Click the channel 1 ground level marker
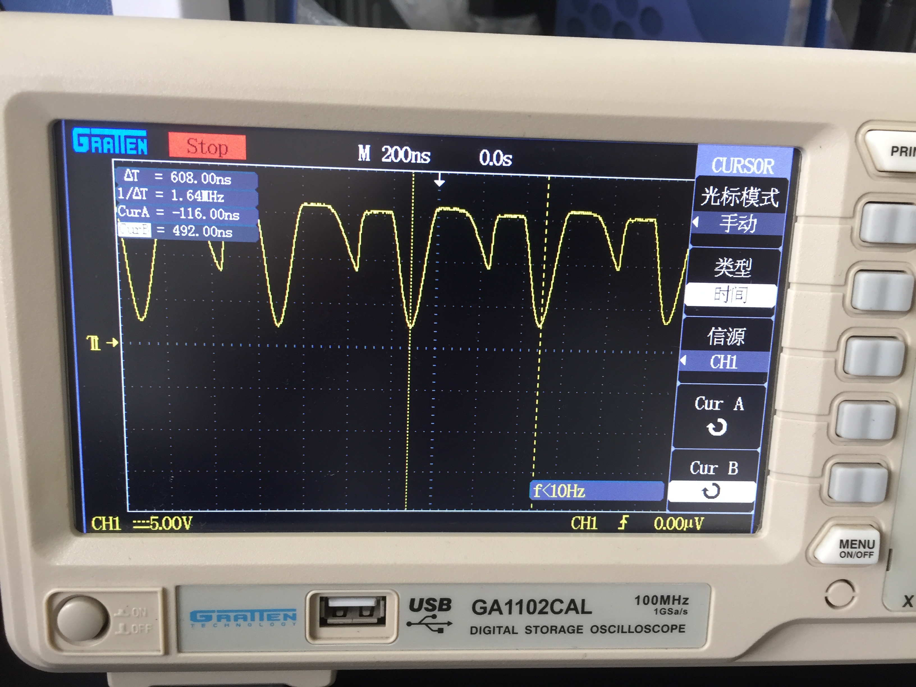Screen dimensions: 916x687 coord(102,343)
